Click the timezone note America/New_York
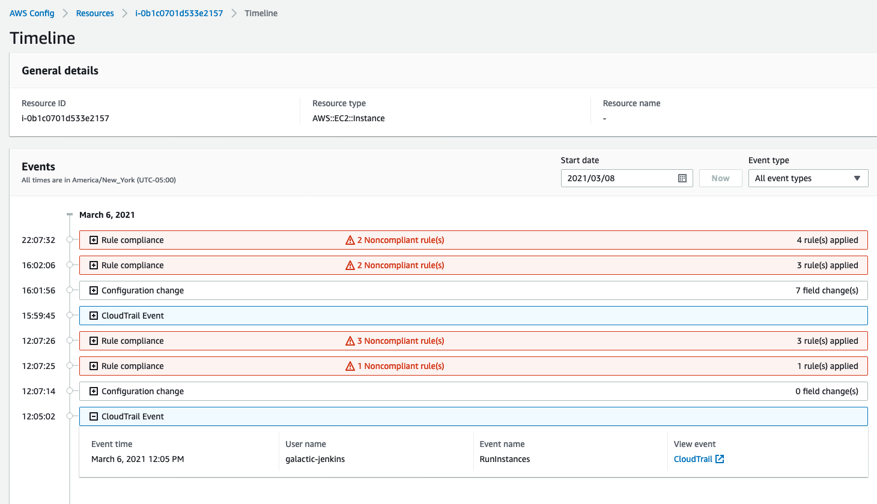This screenshot has height=504, width=877. point(99,180)
